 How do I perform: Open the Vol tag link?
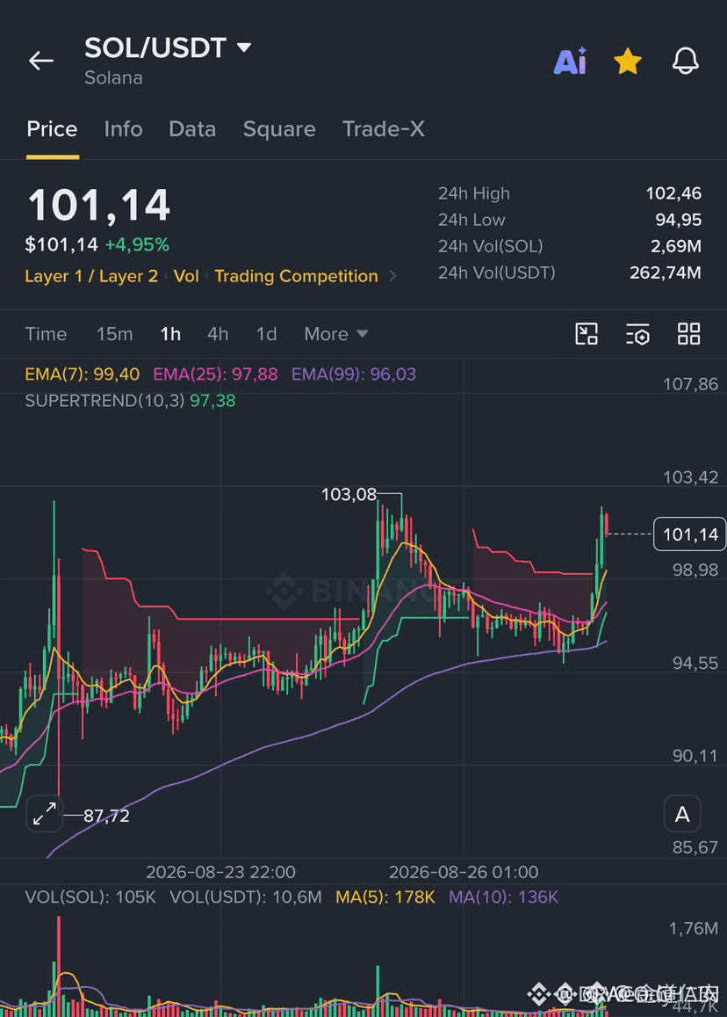186,276
